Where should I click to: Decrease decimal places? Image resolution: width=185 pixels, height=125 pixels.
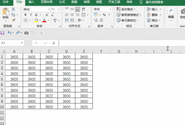pyautogui.click(x=101, y=20)
